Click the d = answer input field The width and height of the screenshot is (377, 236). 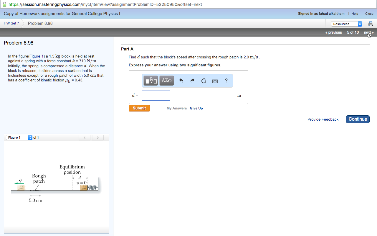click(x=156, y=96)
